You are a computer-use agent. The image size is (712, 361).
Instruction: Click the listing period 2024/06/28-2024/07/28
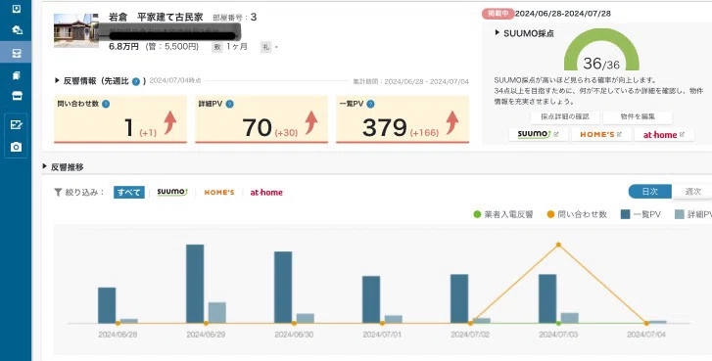[563, 14]
